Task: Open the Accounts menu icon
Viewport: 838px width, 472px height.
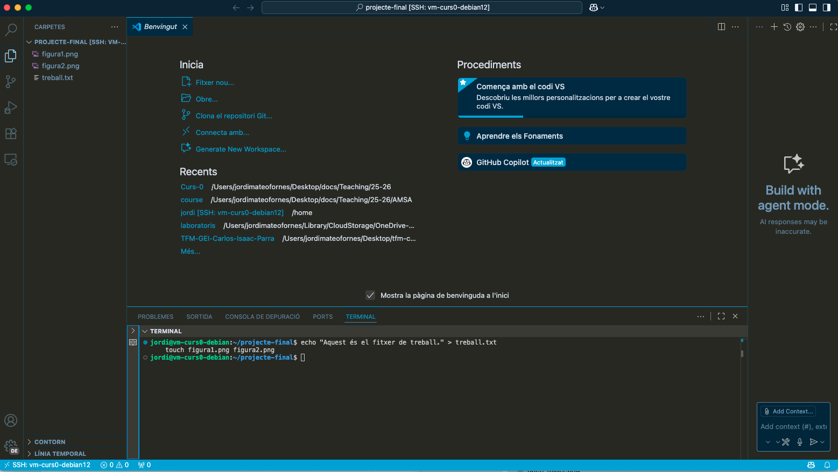Action: pyautogui.click(x=11, y=420)
